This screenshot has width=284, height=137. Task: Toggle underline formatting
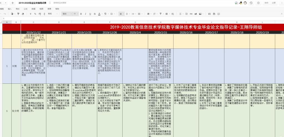tap(90, 14)
